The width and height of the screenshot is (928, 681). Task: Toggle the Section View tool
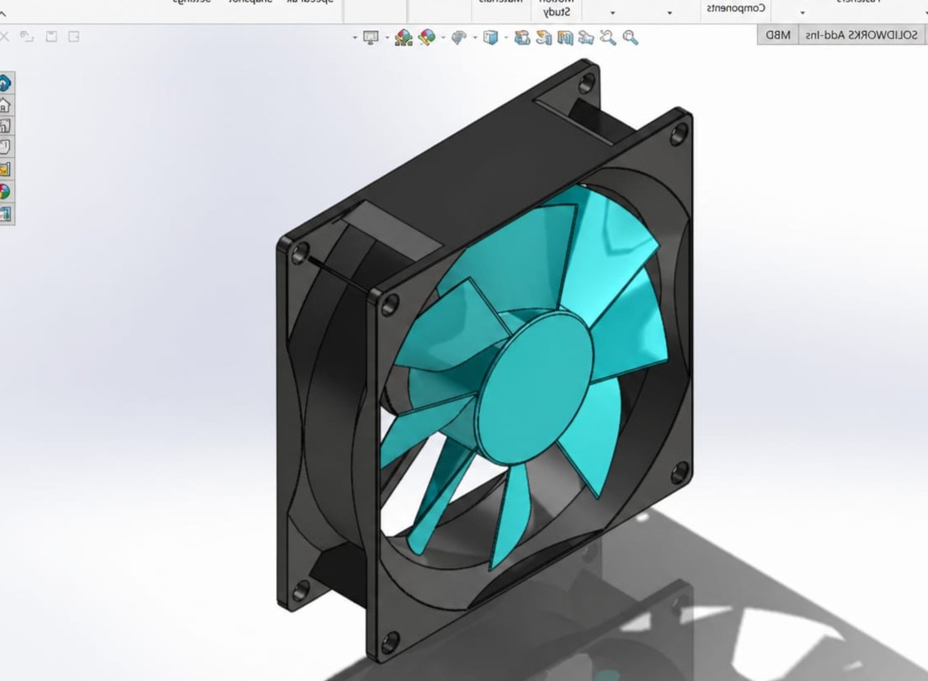tap(565, 38)
